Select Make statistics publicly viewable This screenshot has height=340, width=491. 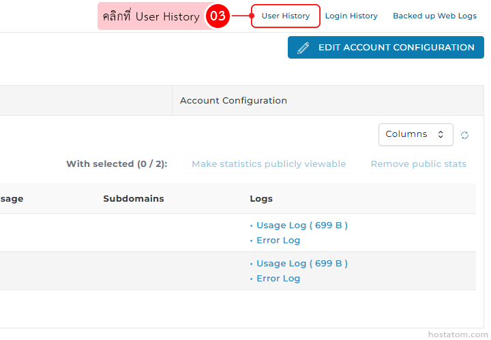click(269, 164)
